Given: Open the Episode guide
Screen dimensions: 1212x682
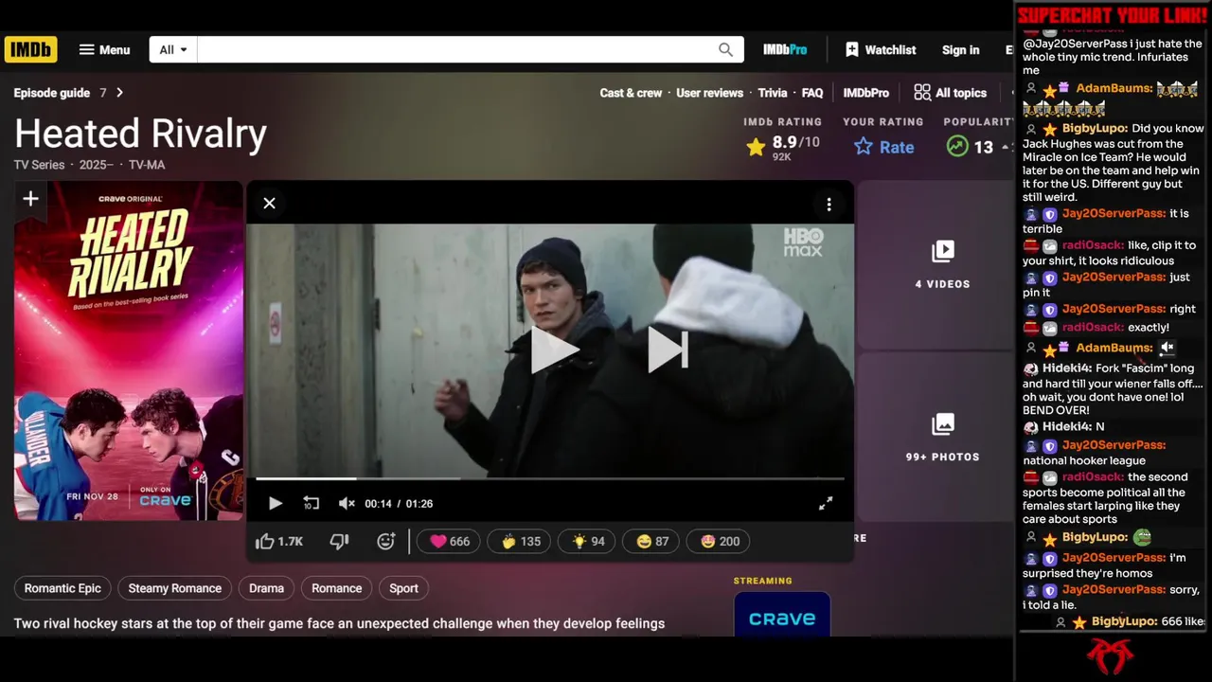Looking at the screenshot, I should tap(52, 93).
